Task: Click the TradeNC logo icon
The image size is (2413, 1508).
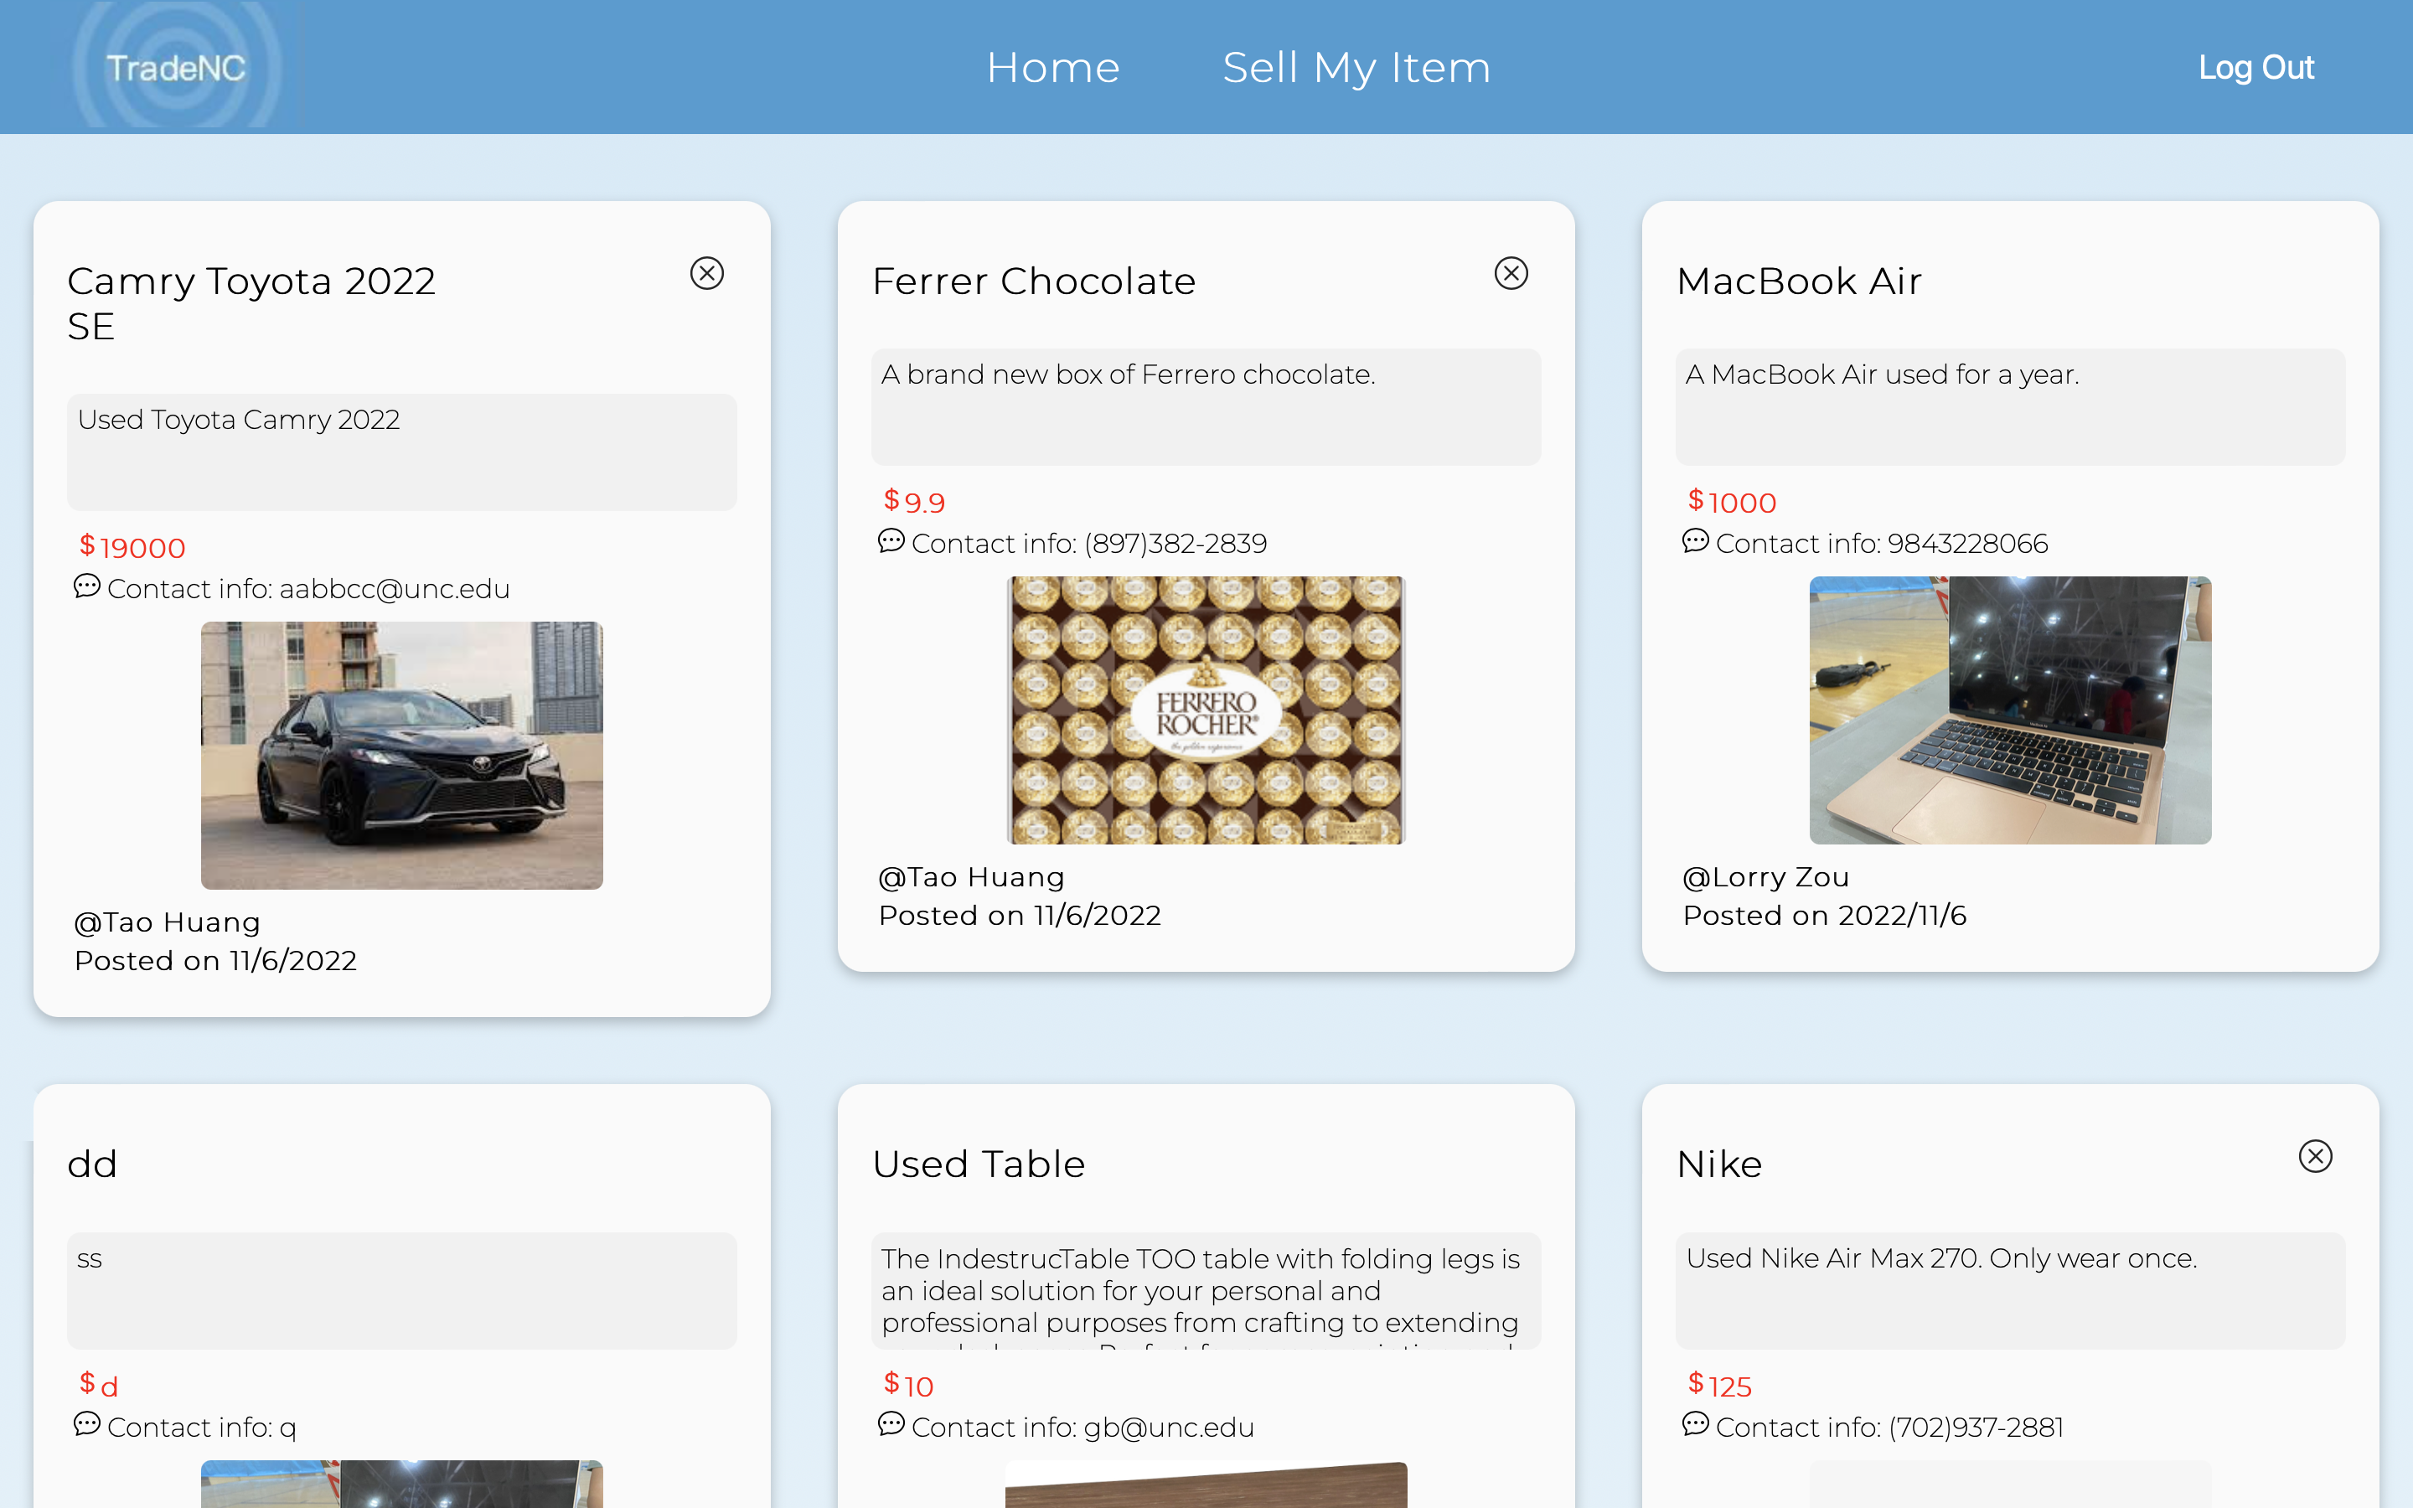Action: point(173,66)
